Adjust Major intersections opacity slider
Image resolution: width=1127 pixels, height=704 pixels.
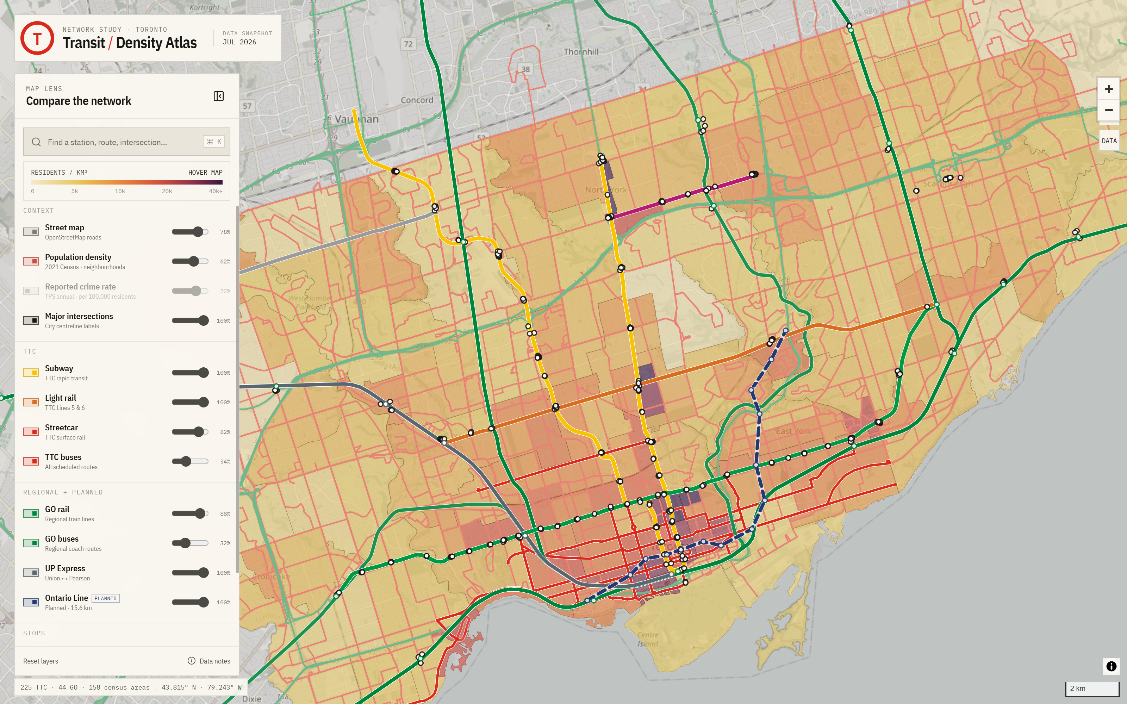coord(190,320)
